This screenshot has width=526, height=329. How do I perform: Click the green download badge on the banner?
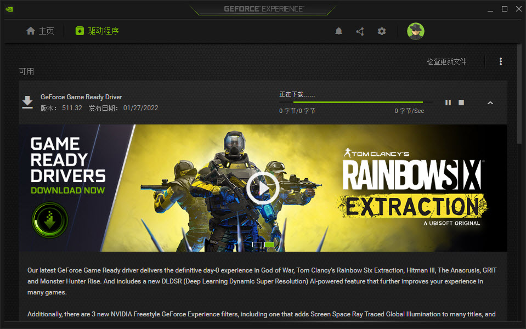pos(50,220)
